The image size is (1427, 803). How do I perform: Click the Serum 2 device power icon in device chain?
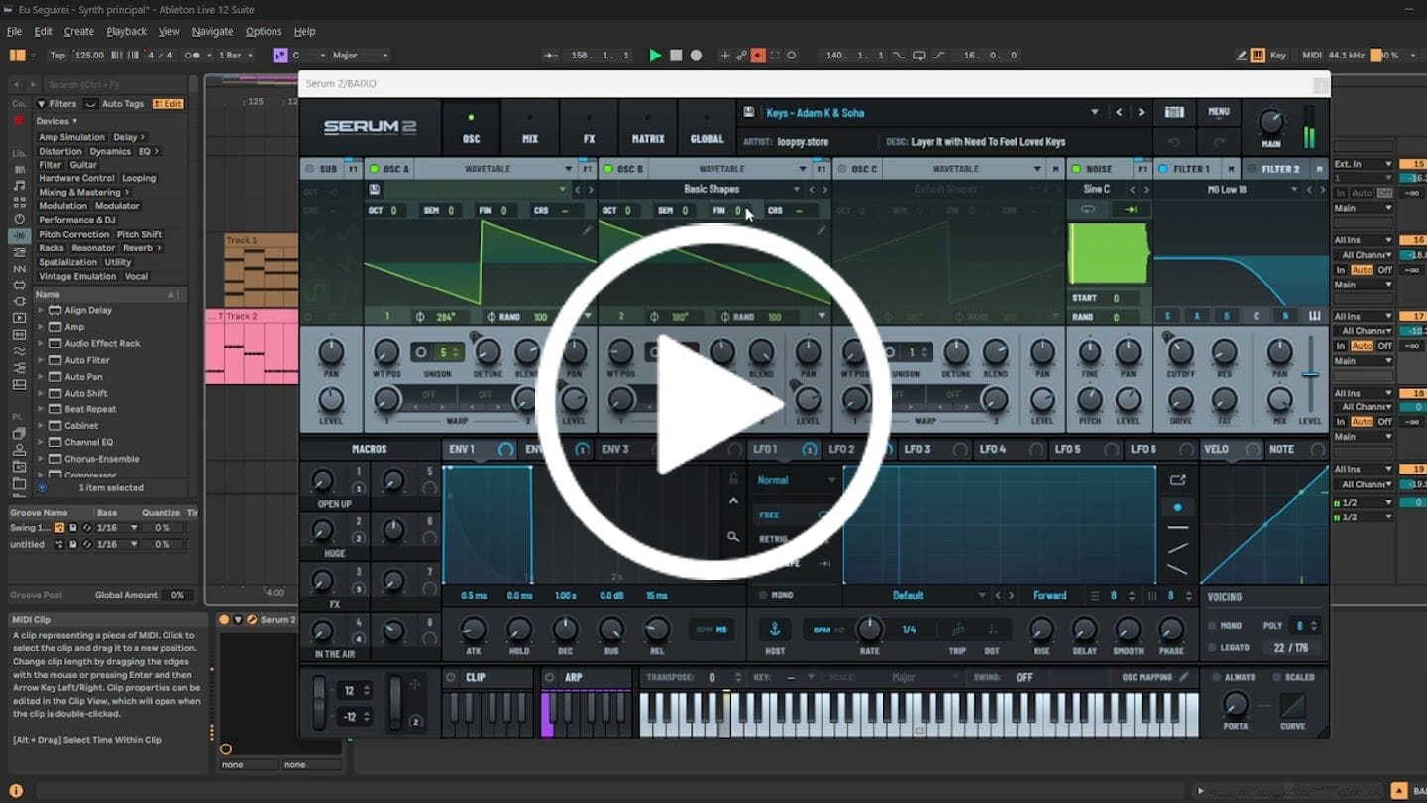coord(224,620)
